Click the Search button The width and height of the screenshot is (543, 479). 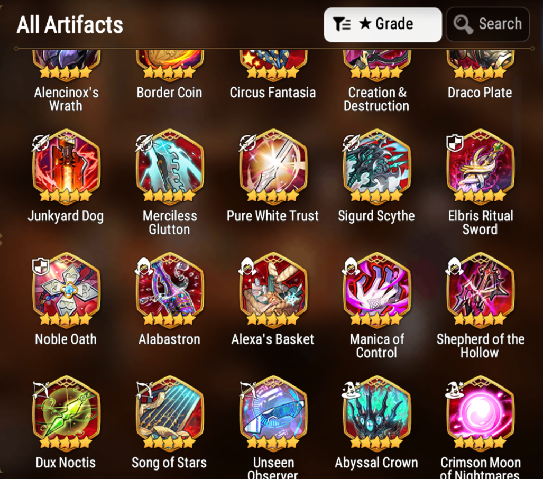(487, 25)
